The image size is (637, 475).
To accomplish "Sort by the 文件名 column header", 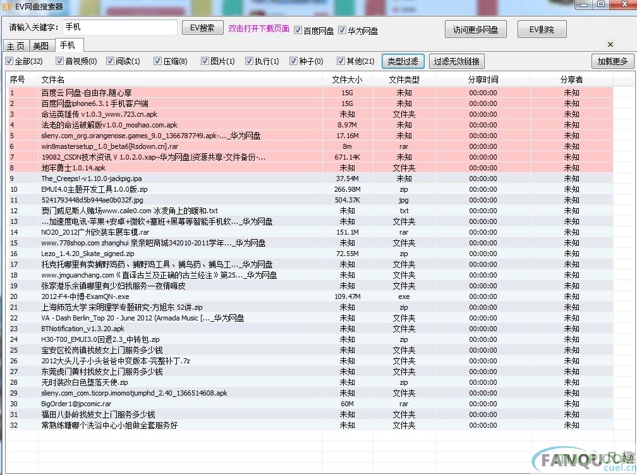I will [180, 80].
